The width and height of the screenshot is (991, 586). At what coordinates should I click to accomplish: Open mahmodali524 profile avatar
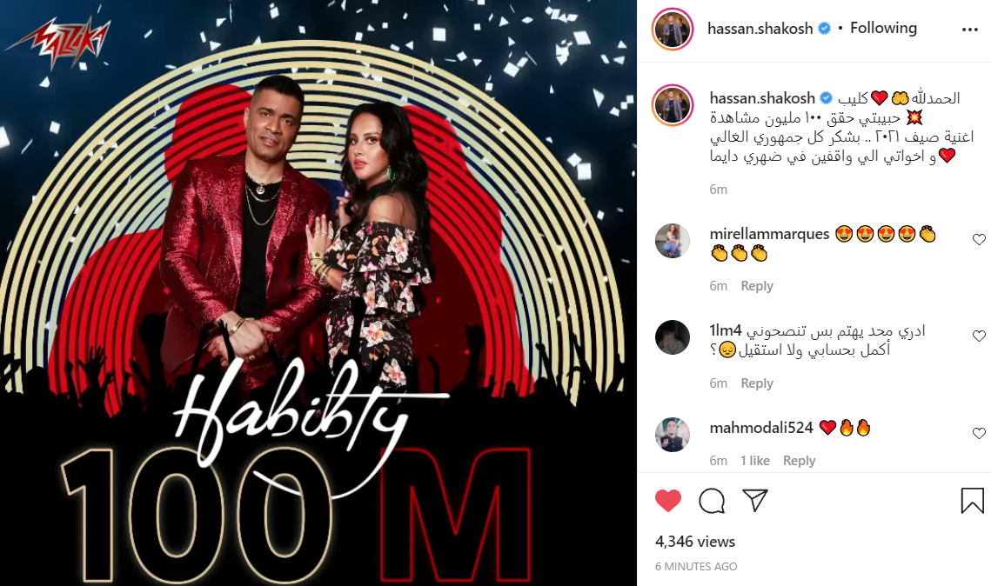tap(673, 435)
